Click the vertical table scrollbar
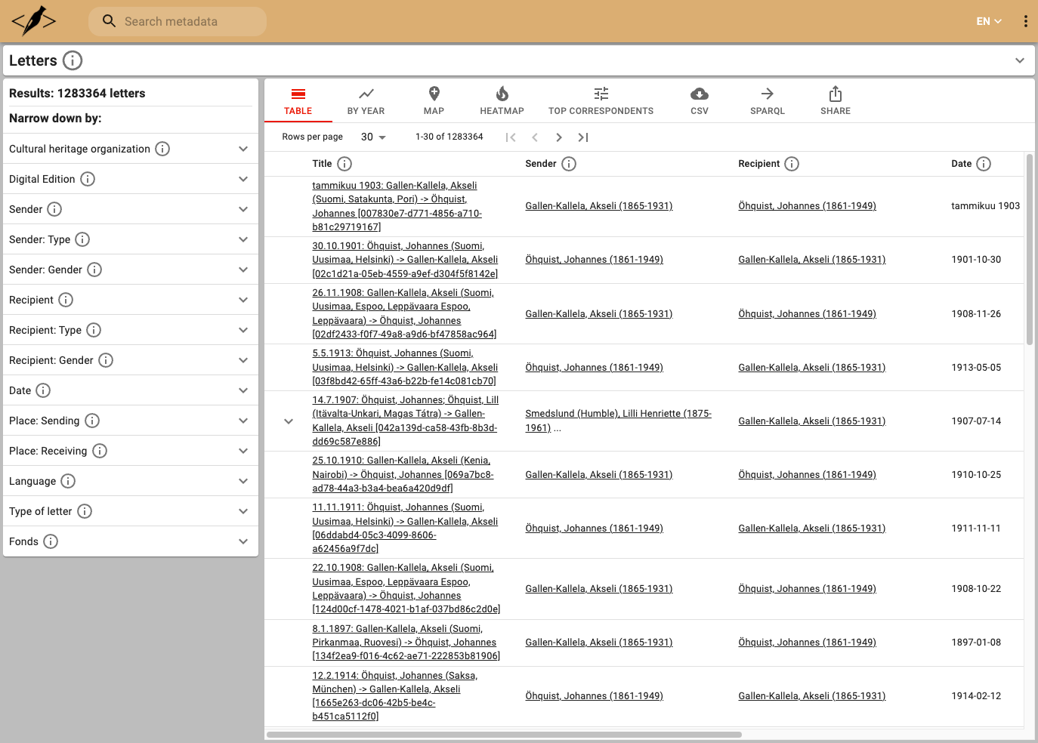This screenshot has width=1038, height=743. point(1029,249)
